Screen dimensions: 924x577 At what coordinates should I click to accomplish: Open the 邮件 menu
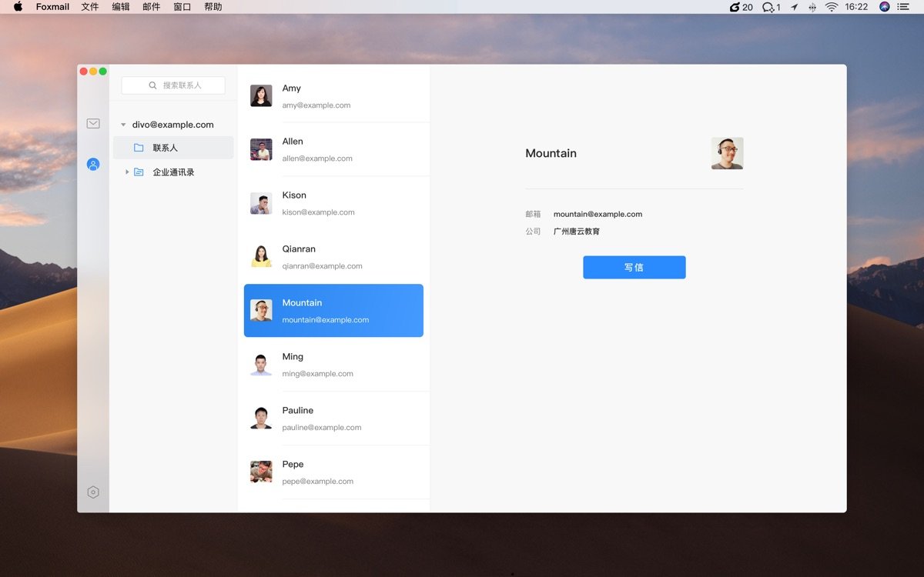point(152,7)
